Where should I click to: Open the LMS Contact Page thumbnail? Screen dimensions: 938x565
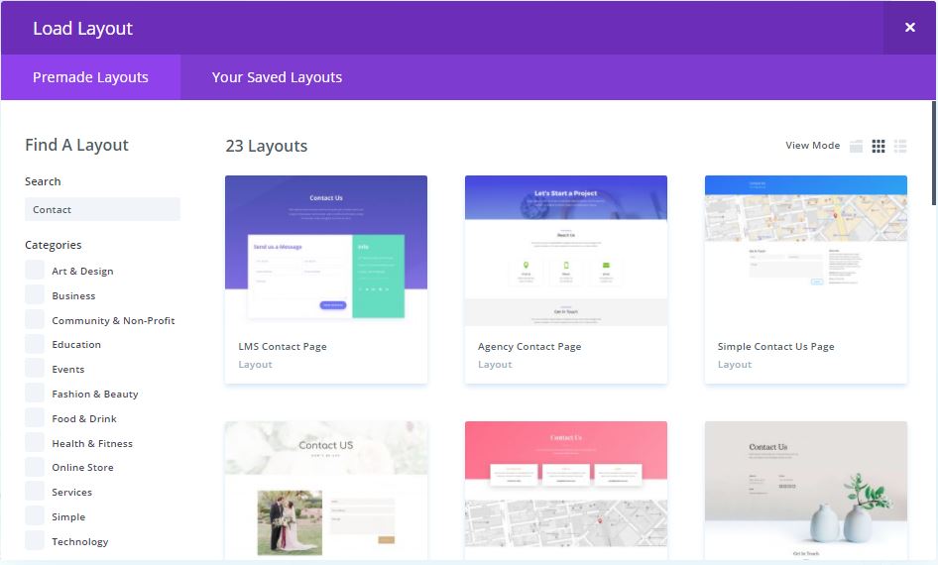326,251
